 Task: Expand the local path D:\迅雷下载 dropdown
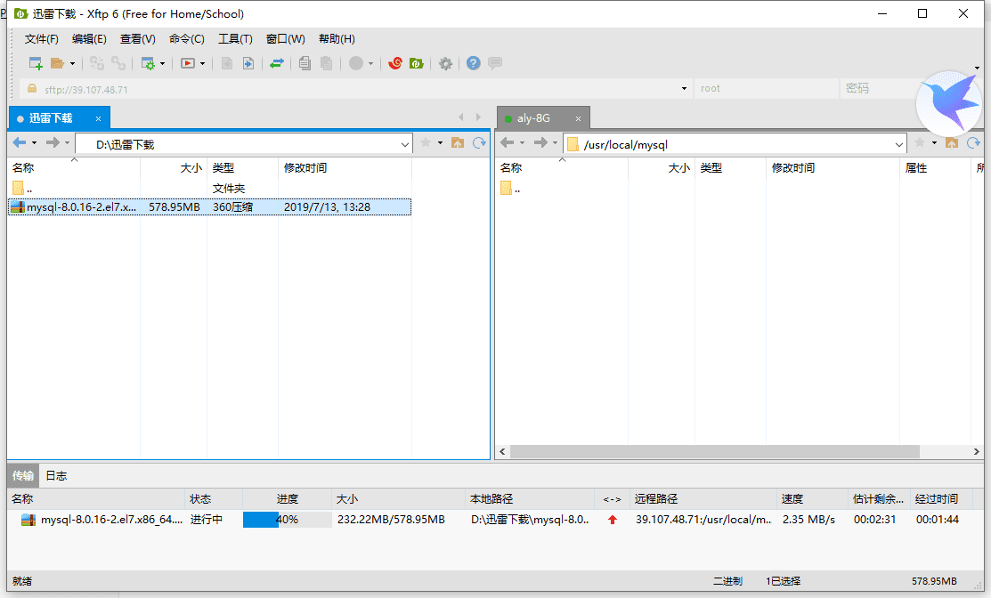[x=405, y=144]
